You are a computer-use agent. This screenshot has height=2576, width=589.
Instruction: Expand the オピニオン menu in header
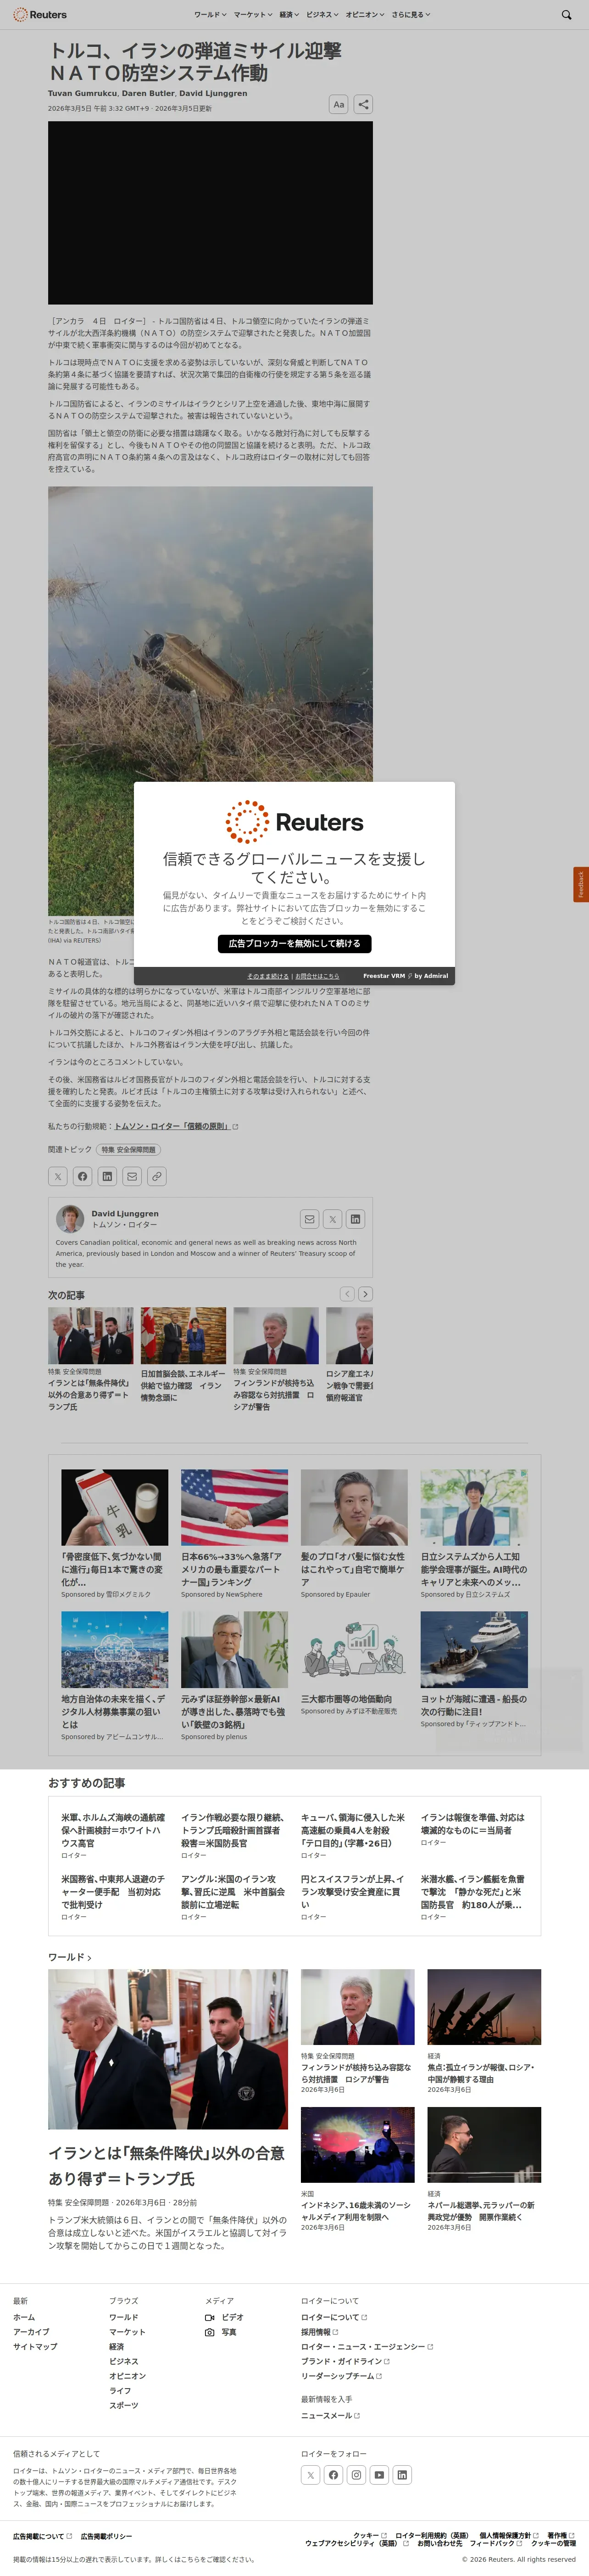click(366, 15)
